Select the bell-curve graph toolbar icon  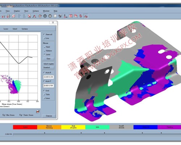(34, 16)
